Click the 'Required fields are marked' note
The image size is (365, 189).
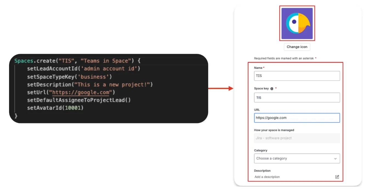(285, 58)
